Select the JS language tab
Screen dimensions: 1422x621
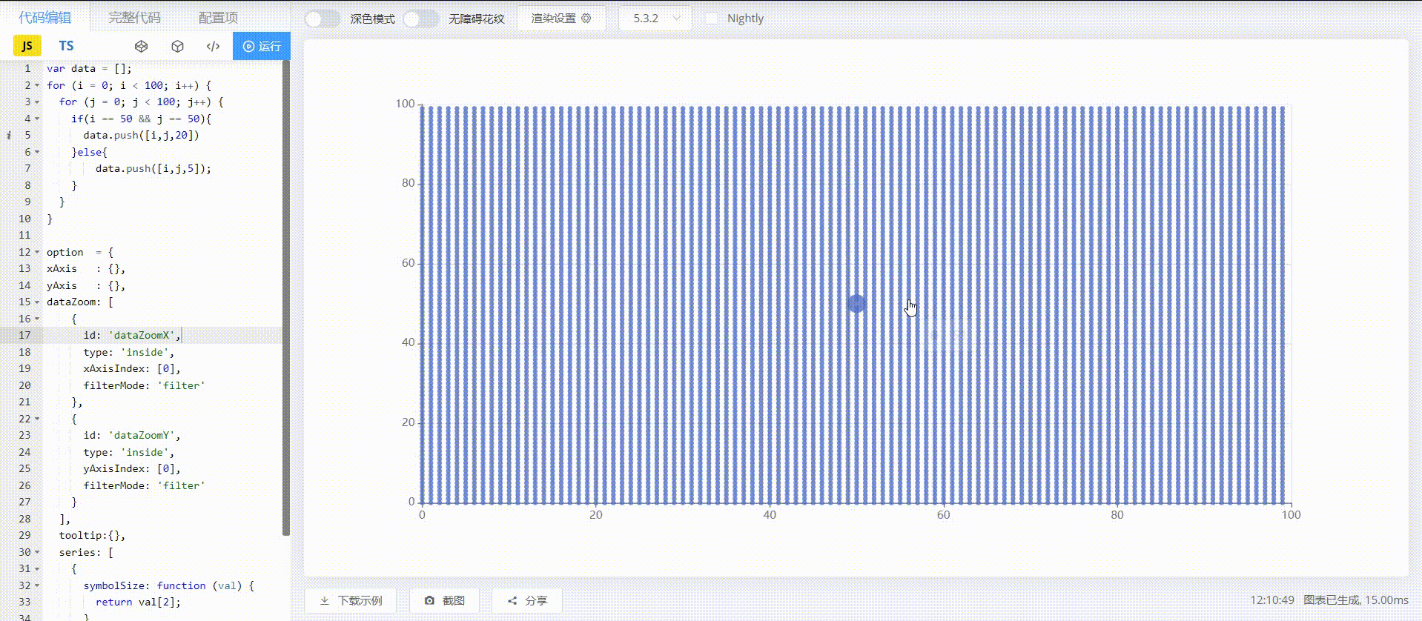pyautogui.click(x=27, y=46)
